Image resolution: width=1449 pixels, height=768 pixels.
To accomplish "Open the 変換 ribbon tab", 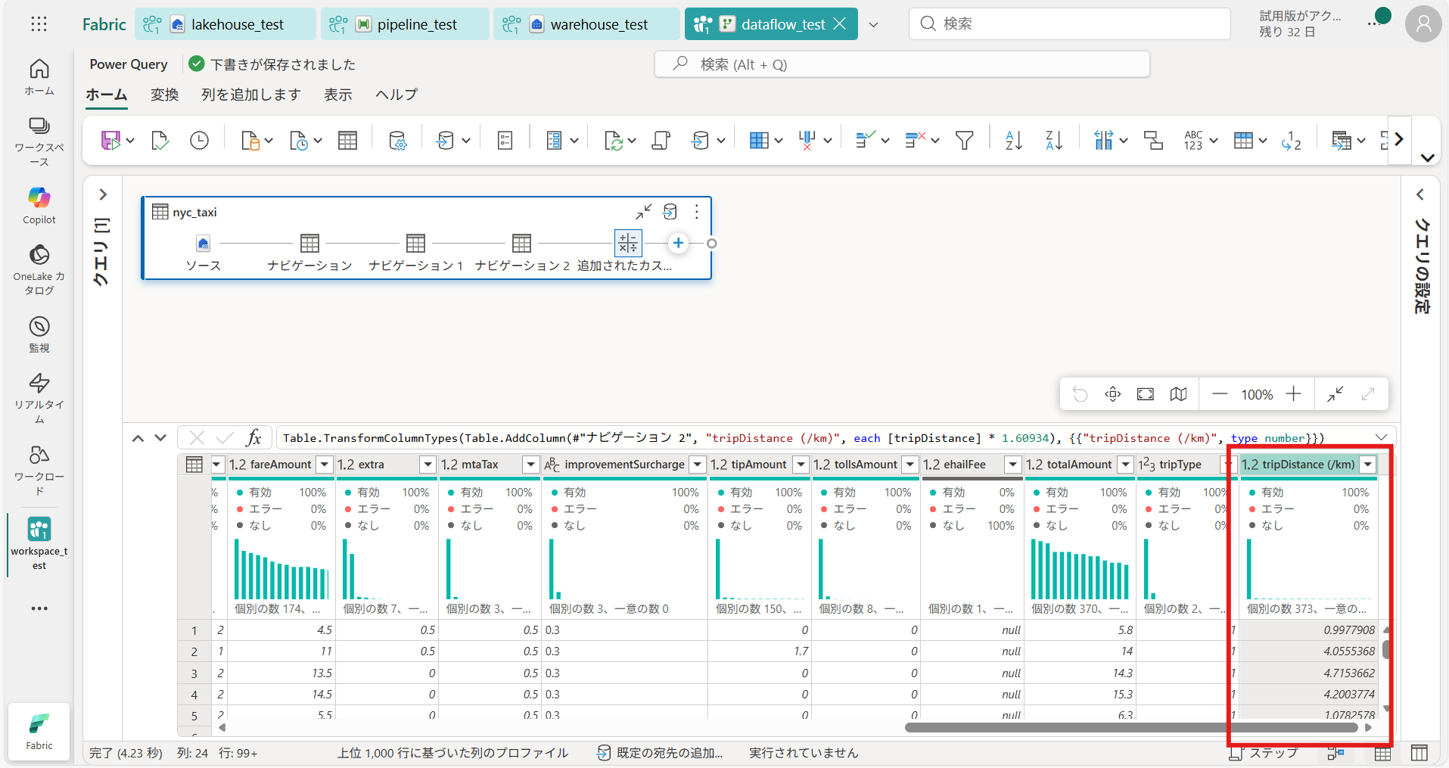I will coord(164,95).
